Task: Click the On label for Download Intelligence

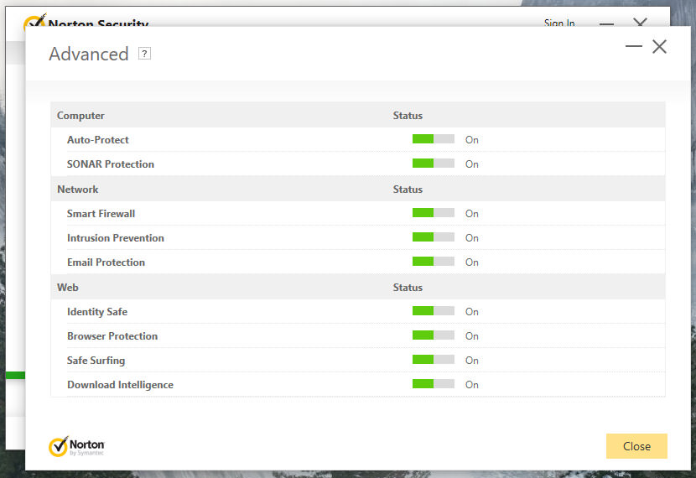Action: 472,385
